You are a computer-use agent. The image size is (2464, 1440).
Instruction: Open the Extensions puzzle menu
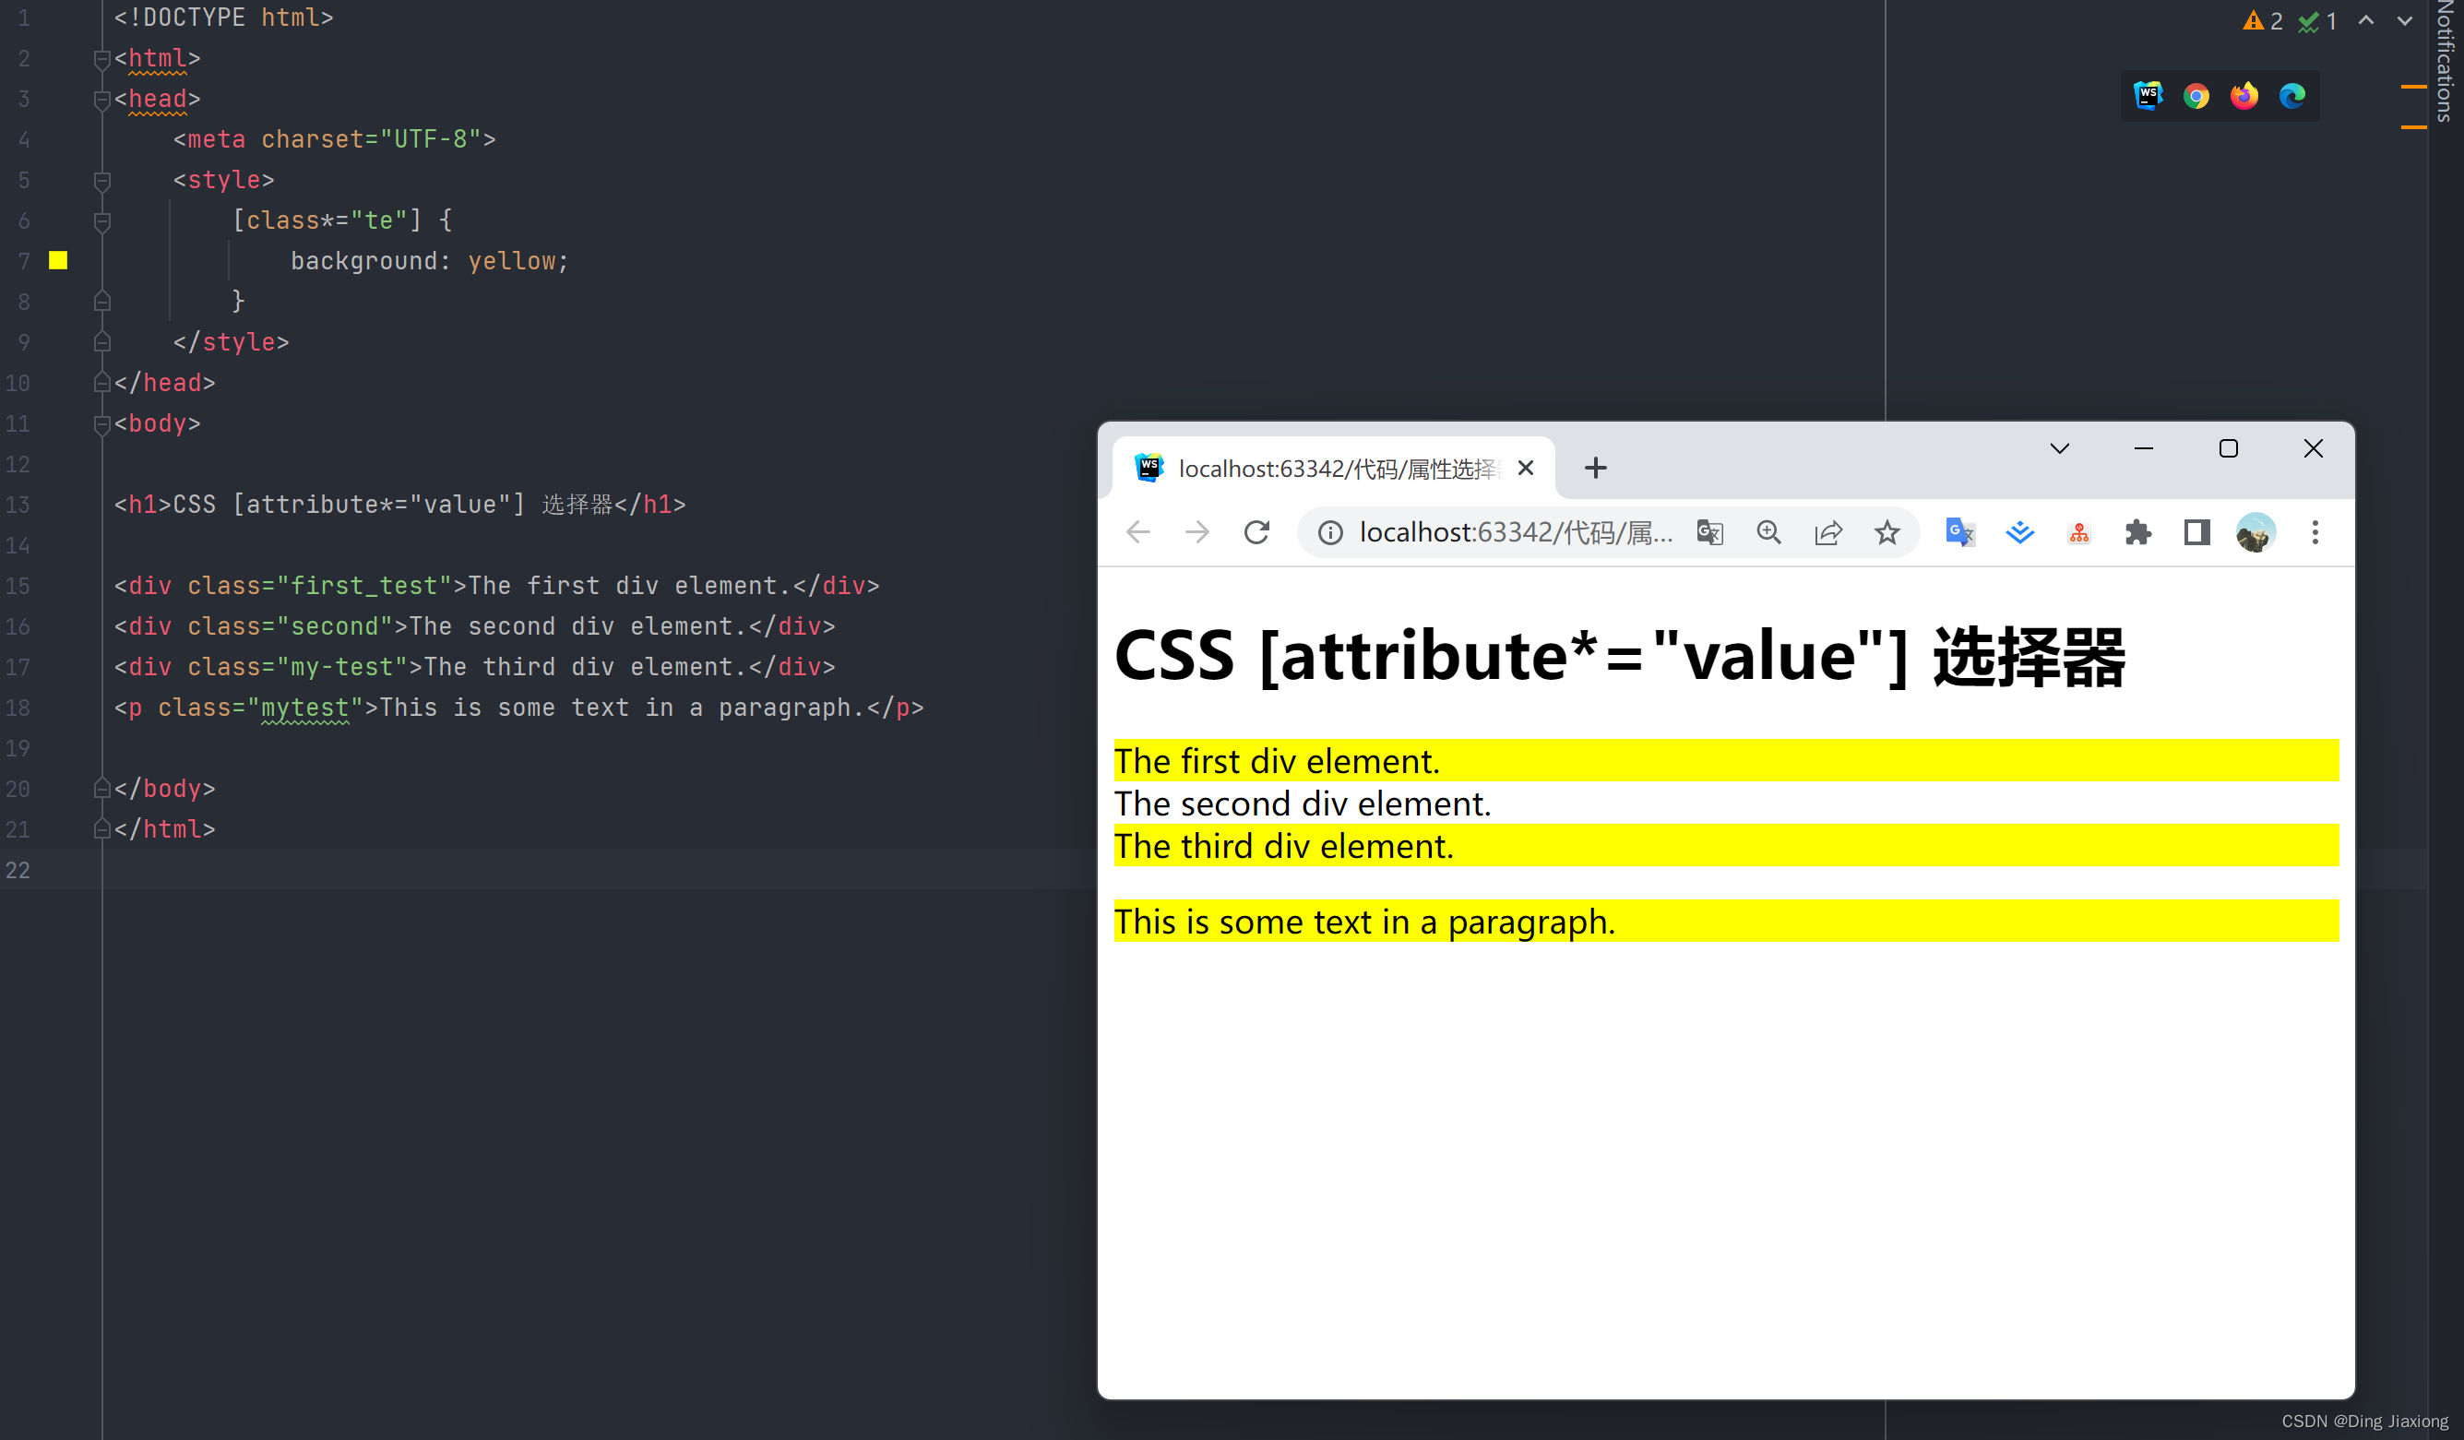point(2137,533)
